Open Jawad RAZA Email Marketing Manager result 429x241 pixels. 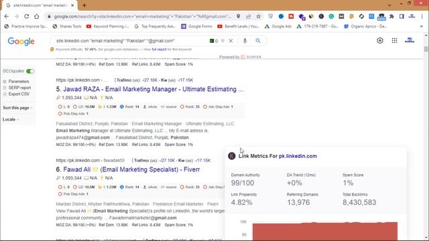click(154, 89)
